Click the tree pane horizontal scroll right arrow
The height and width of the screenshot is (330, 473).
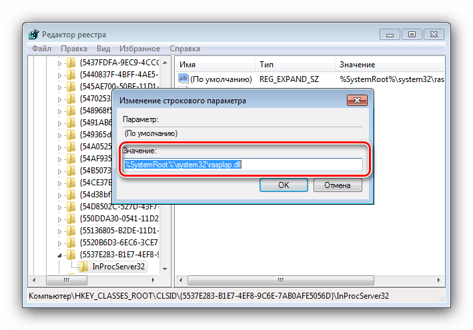tap(153, 280)
